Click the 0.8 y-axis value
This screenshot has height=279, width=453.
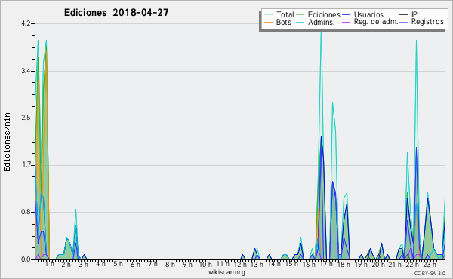[26, 212]
